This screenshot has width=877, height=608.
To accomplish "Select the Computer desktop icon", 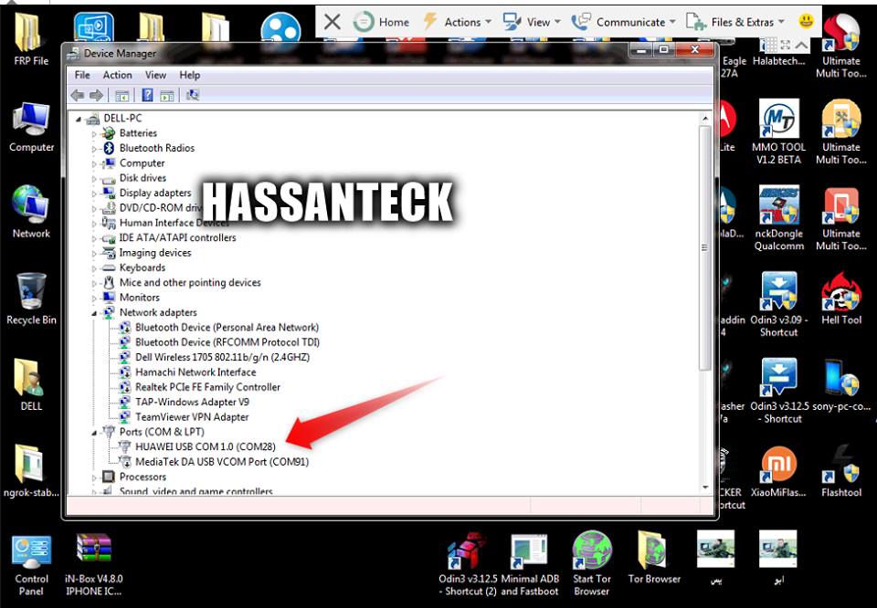I will tap(31, 128).
